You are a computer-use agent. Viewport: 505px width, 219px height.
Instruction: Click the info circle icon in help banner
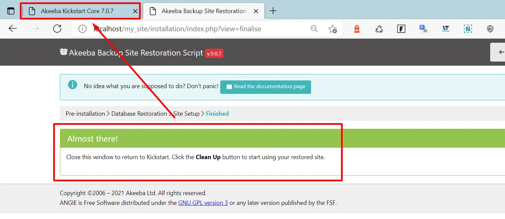(x=72, y=84)
